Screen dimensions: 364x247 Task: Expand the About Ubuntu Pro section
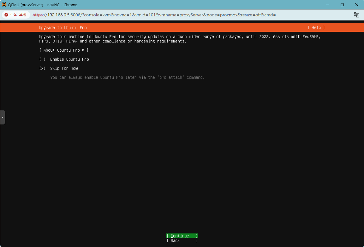[x=64, y=50]
